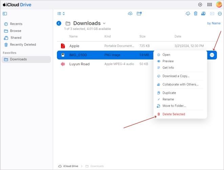Go back using the blue arrow button
Screen dimensions: 224x170
pos(59,23)
